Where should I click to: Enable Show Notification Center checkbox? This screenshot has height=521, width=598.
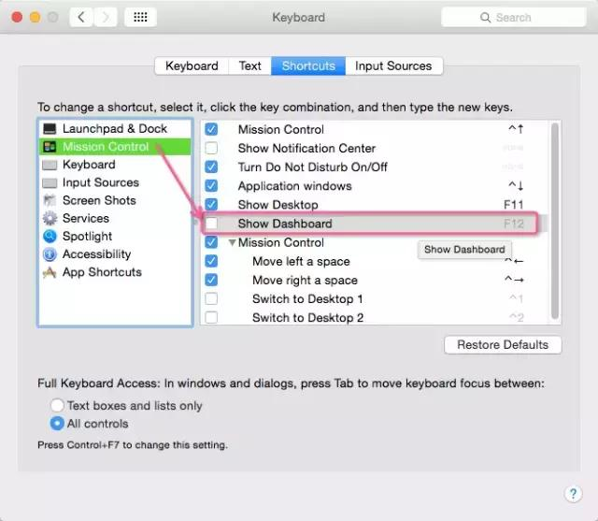tap(211, 148)
